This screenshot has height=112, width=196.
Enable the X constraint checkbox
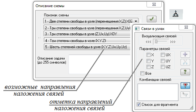click(x=148, y=55)
